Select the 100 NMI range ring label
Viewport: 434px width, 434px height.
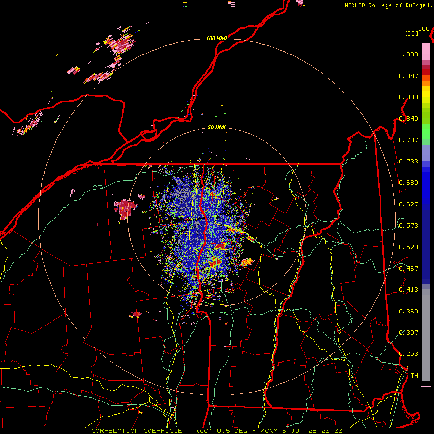pyautogui.click(x=217, y=38)
